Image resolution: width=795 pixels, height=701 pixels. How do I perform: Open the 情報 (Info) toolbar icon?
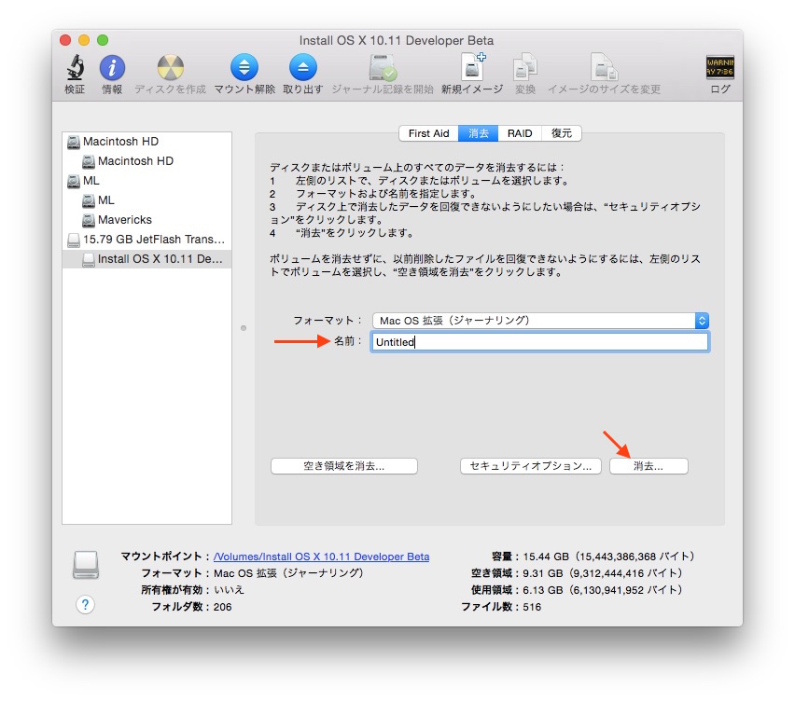[x=112, y=67]
